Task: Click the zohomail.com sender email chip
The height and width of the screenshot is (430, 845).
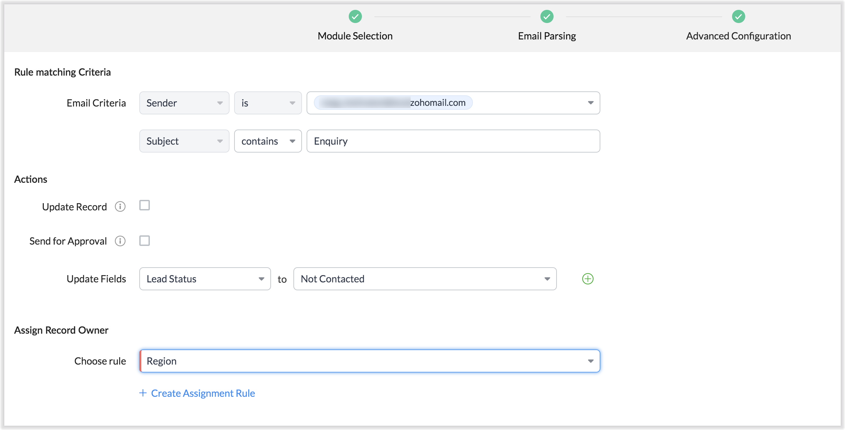Action: [393, 103]
